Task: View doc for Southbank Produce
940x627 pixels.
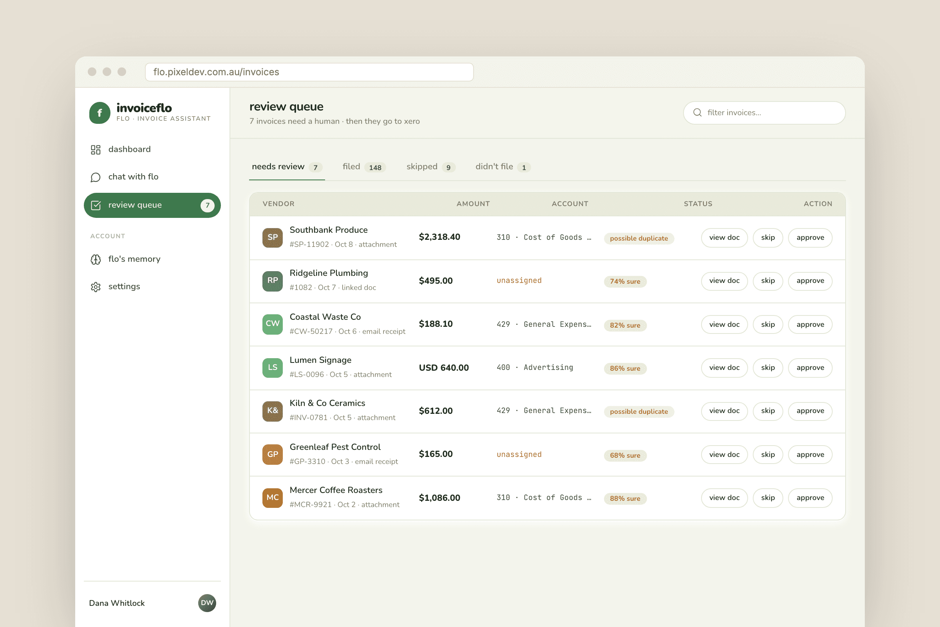Action: pos(724,237)
